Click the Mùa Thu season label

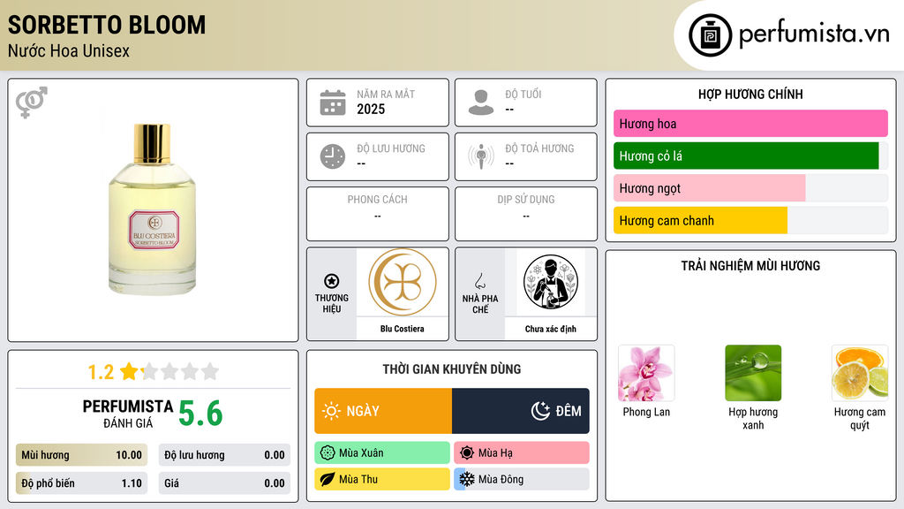pyautogui.click(x=358, y=479)
